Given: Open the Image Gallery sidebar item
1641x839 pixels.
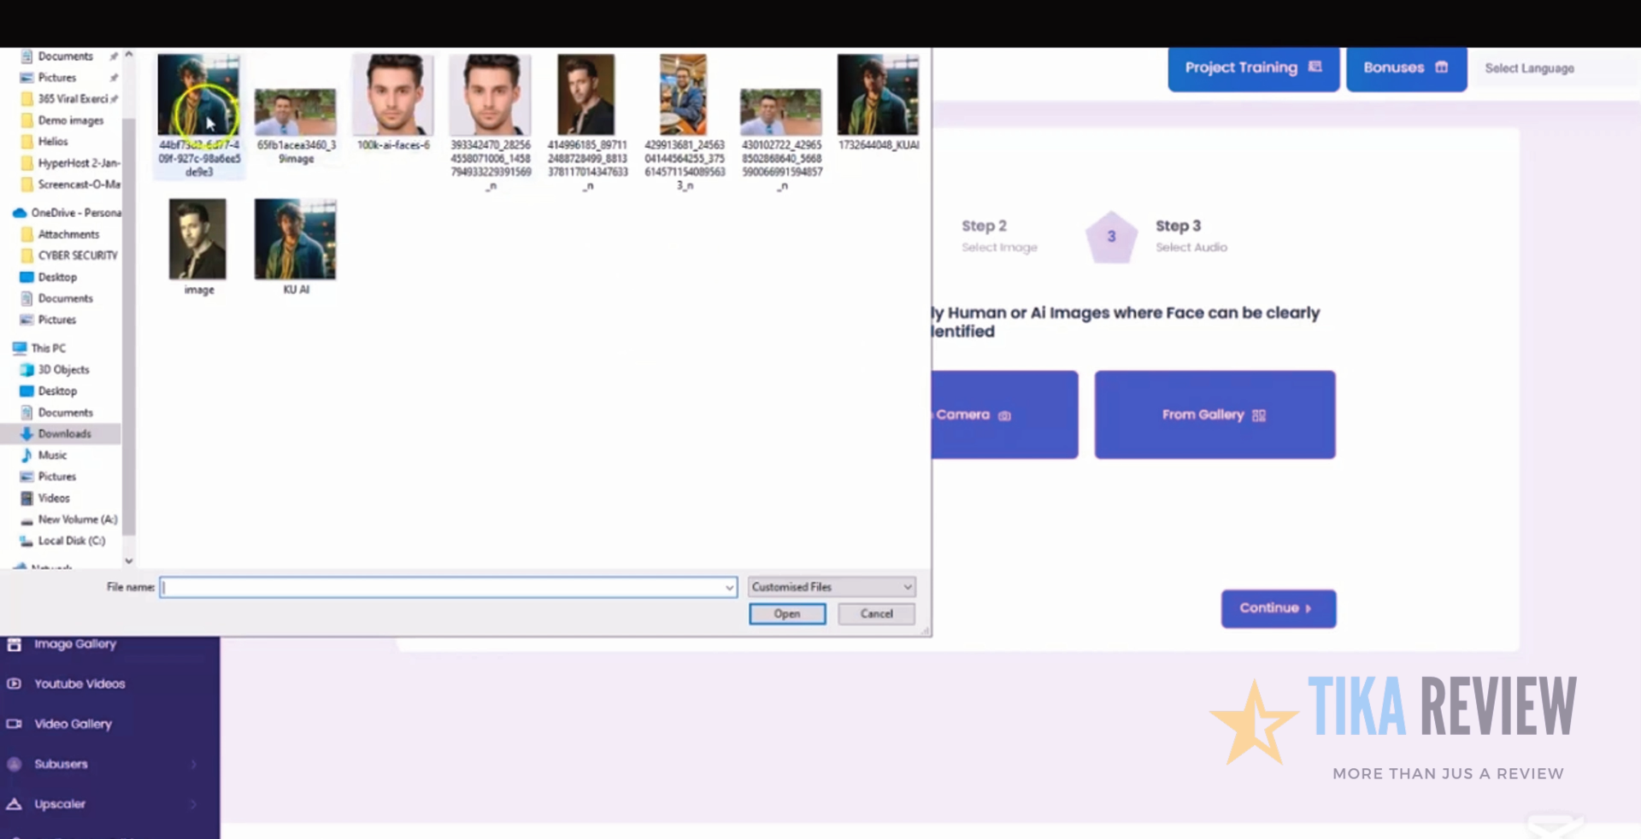Looking at the screenshot, I should (74, 644).
